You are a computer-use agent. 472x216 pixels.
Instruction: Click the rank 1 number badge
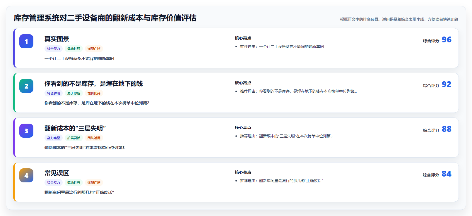(x=26, y=41)
